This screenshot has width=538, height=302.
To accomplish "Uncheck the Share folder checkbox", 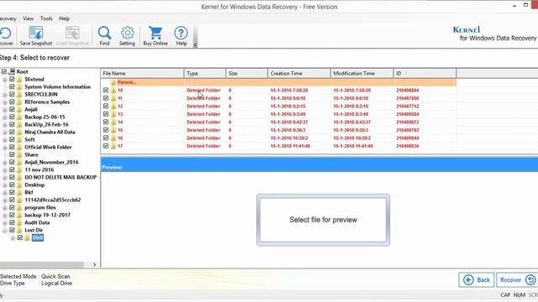I will click(12, 154).
